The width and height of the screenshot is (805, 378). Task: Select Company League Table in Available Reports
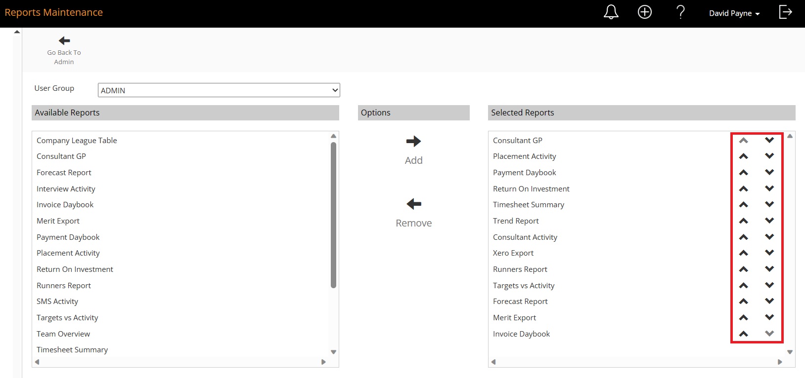click(x=77, y=141)
